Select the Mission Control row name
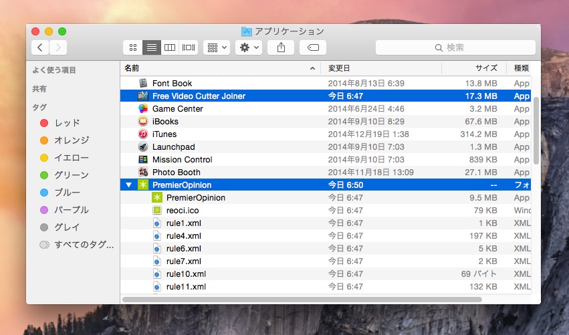Screen dimensions: 569x335 [x=182, y=159]
